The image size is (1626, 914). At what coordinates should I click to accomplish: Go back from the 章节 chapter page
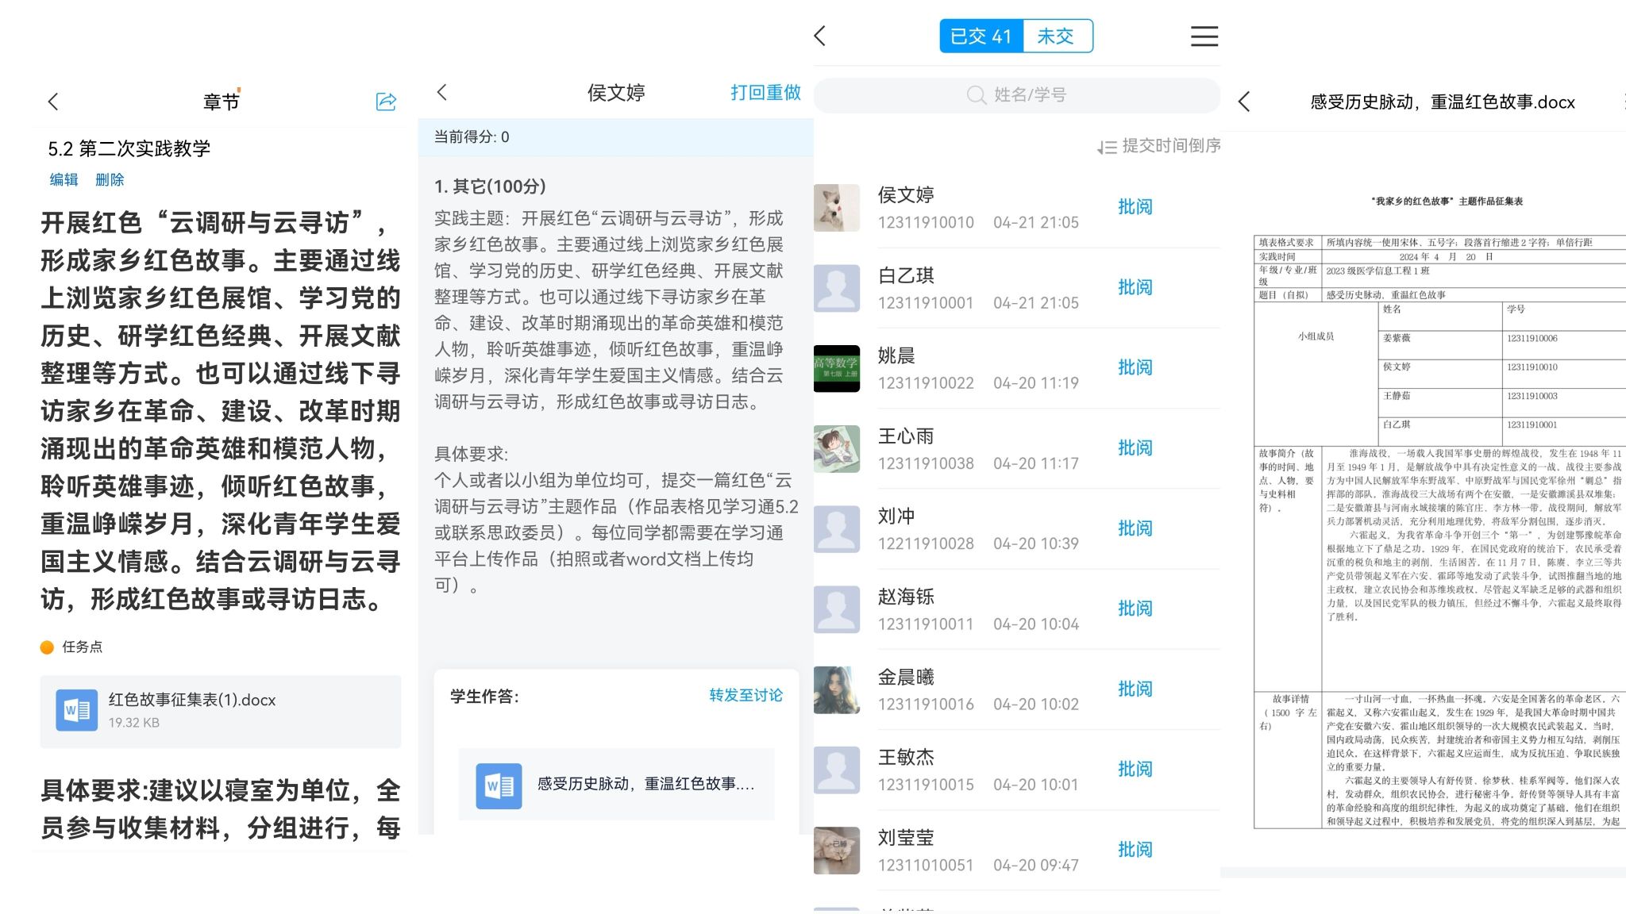[x=53, y=102]
